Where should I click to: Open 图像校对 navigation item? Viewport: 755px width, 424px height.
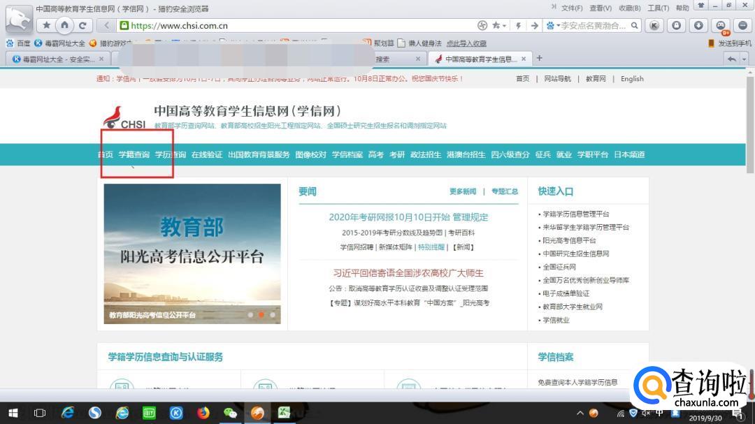pos(310,154)
